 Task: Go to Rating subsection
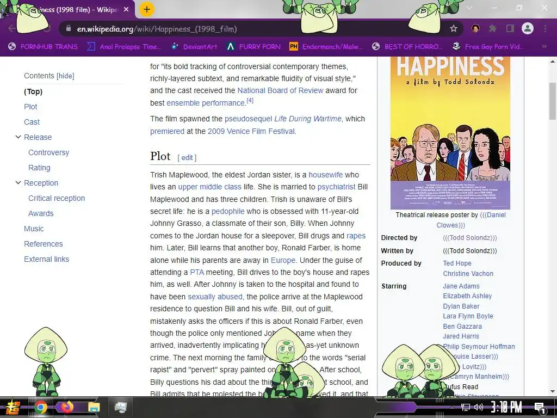pos(39,168)
